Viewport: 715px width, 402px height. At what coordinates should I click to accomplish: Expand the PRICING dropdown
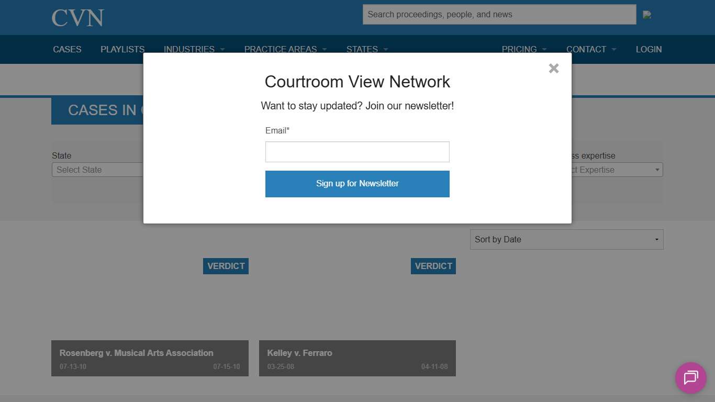pyautogui.click(x=520, y=49)
